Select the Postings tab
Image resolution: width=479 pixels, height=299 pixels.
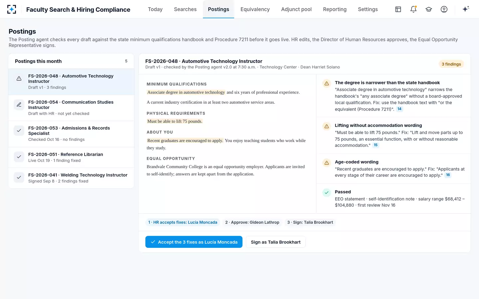coord(219,9)
